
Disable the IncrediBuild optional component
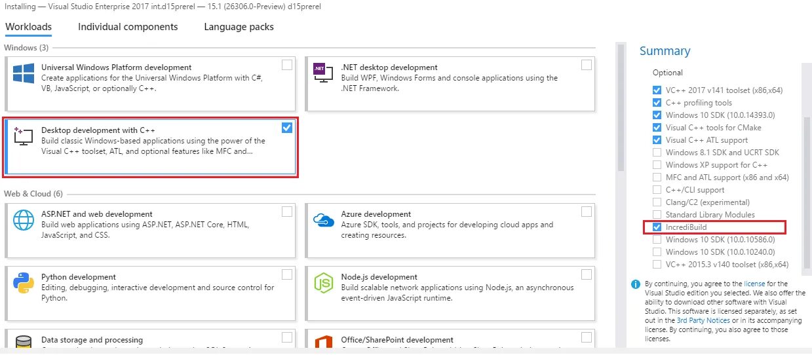click(x=657, y=227)
